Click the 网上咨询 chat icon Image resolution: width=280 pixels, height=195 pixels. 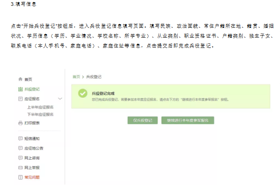click(x=20, y=158)
